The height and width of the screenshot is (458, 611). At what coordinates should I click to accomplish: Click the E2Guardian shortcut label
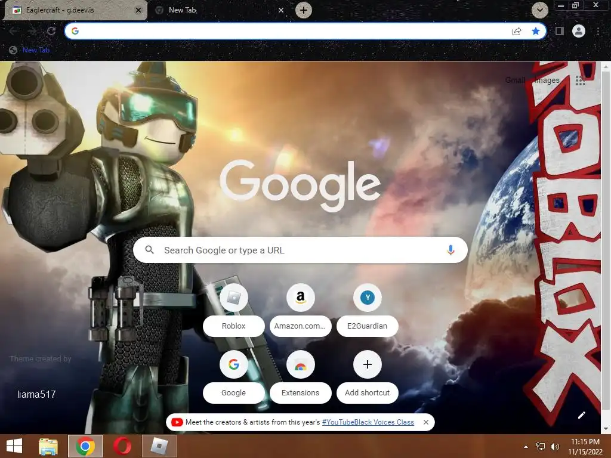point(368,326)
